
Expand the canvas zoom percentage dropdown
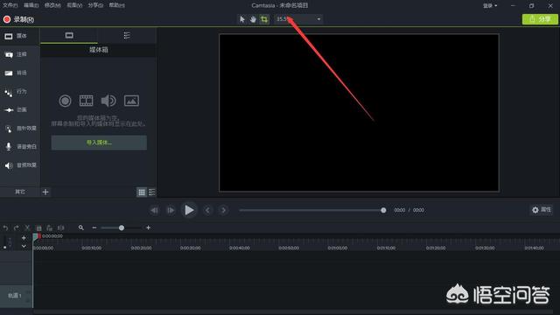318,19
